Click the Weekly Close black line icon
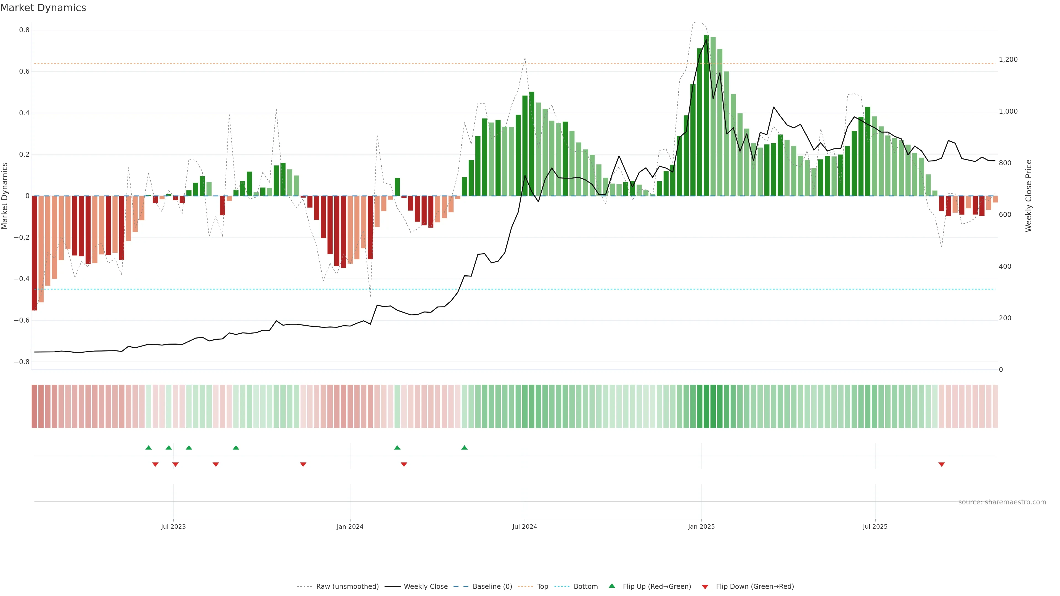The image size is (1060, 596). 393,587
